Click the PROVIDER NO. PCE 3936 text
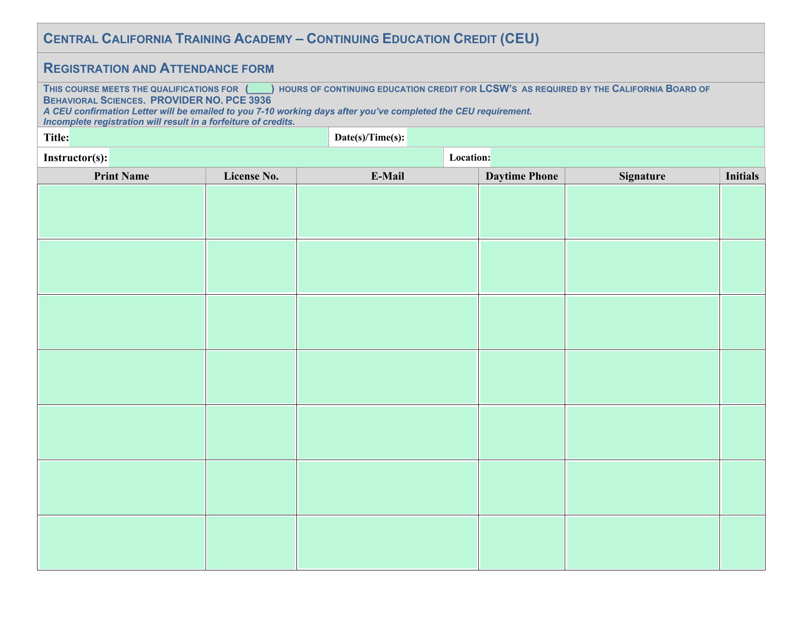Image resolution: width=800 pixels, height=619 pixels. coord(211,100)
